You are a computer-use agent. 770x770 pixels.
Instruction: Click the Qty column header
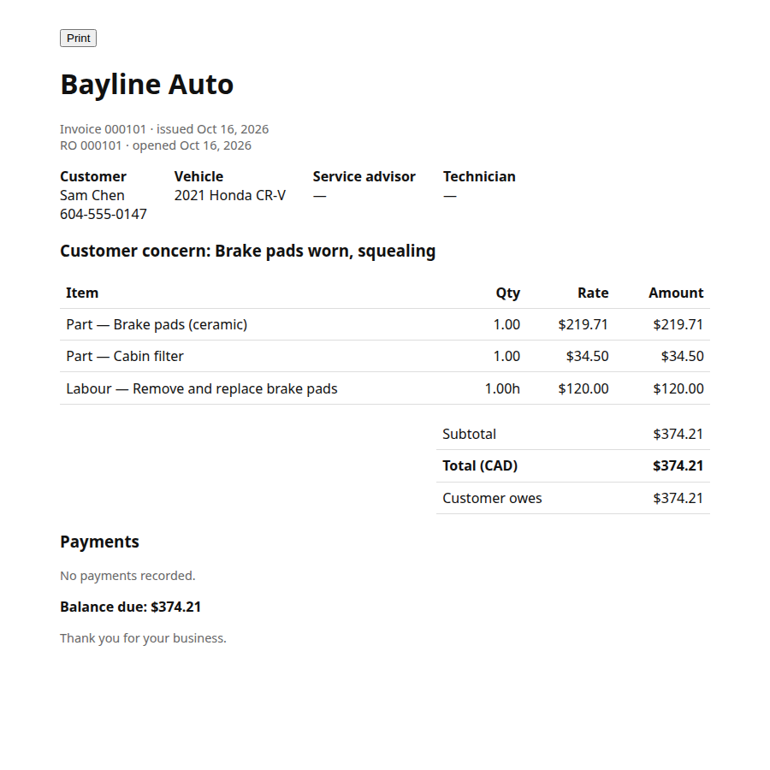tap(507, 293)
